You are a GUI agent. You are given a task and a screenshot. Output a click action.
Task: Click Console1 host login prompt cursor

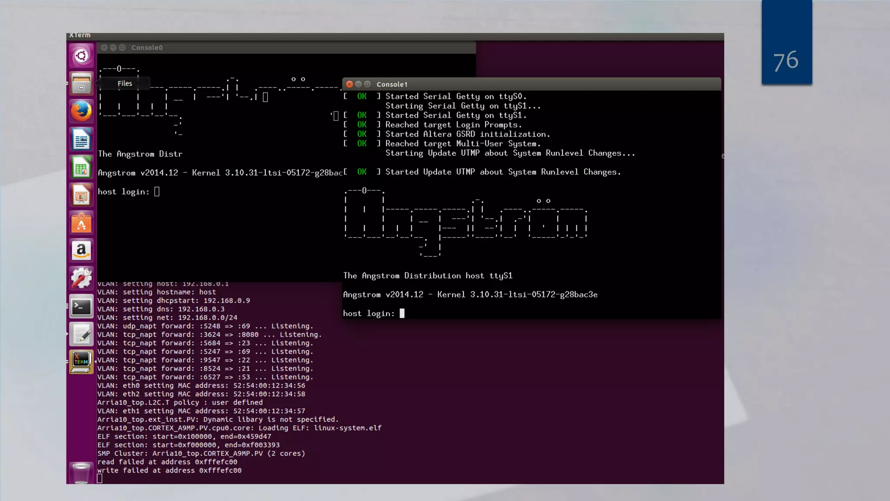click(402, 314)
